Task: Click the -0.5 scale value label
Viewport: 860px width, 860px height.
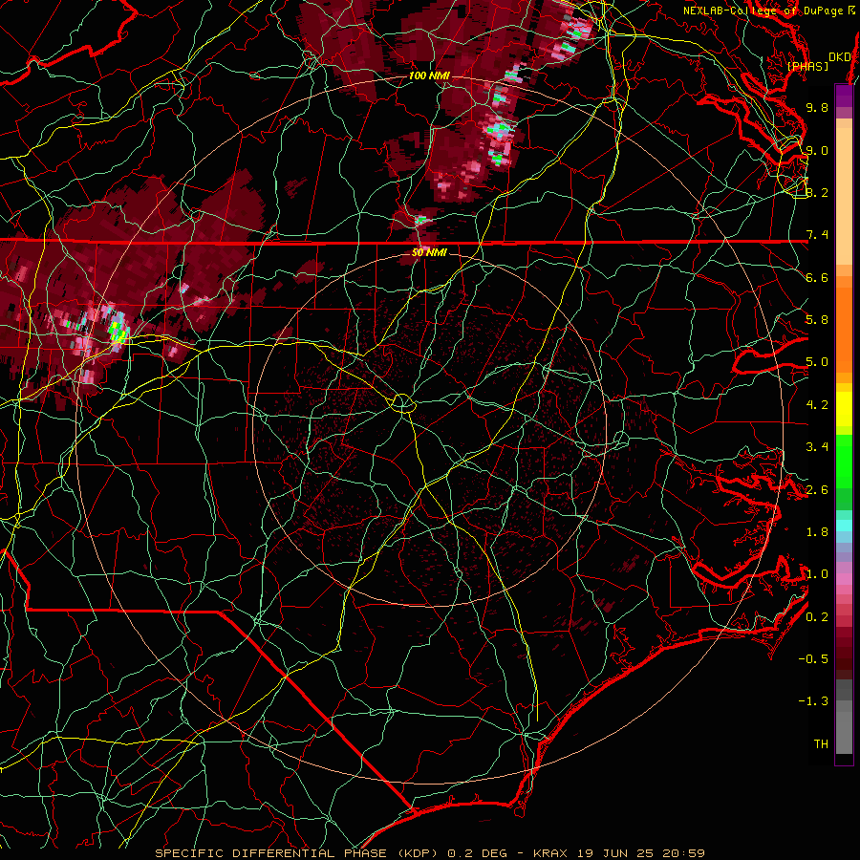Action: point(813,659)
